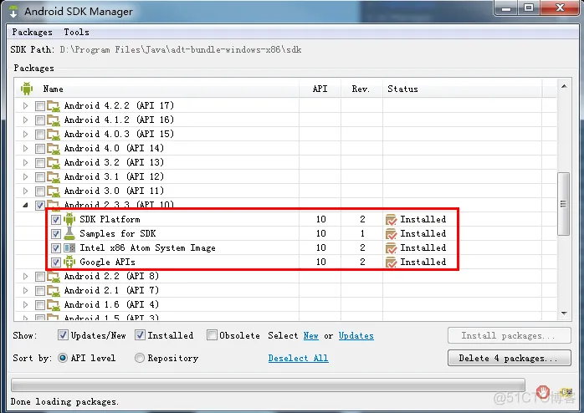Click the loading progress bar
The image size is (584, 413).
pyautogui.click(x=269, y=385)
